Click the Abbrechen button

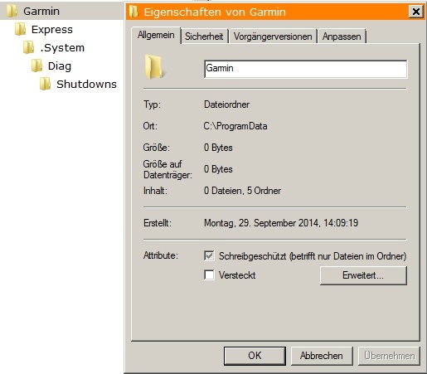(x=322, y=356)
